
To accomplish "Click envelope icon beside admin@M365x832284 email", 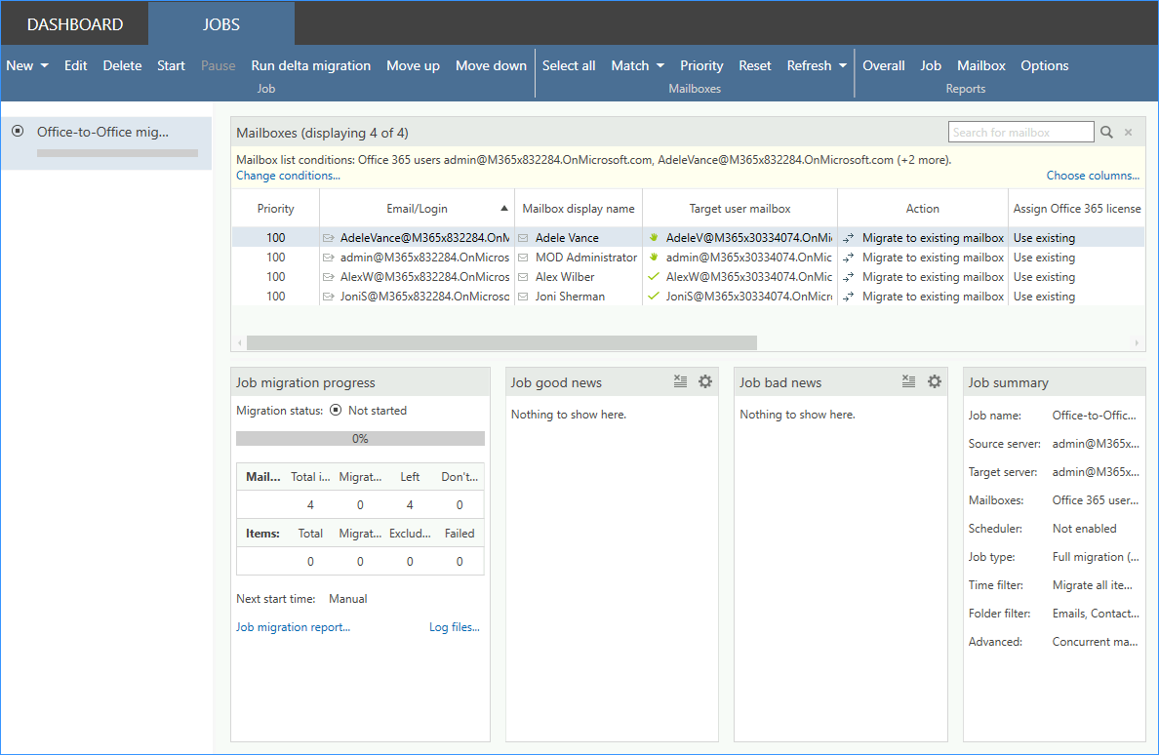I will click(328, 258).
